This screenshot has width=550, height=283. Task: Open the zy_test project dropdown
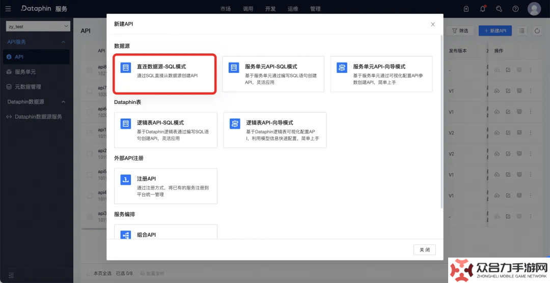38,26
